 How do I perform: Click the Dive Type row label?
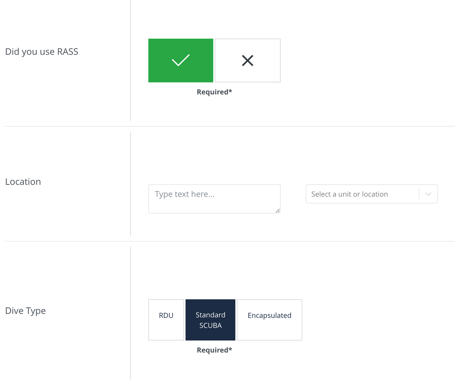(25, 311)
